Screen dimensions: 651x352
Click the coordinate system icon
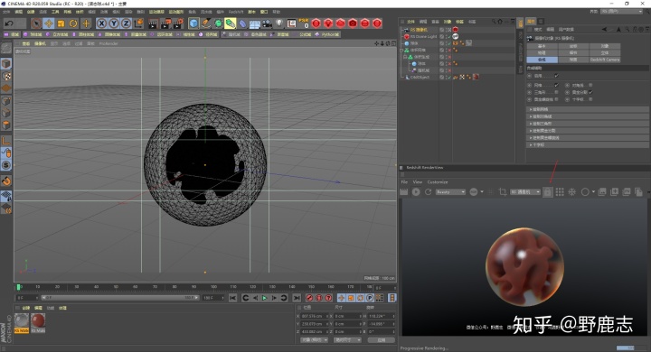coord(138,23)
